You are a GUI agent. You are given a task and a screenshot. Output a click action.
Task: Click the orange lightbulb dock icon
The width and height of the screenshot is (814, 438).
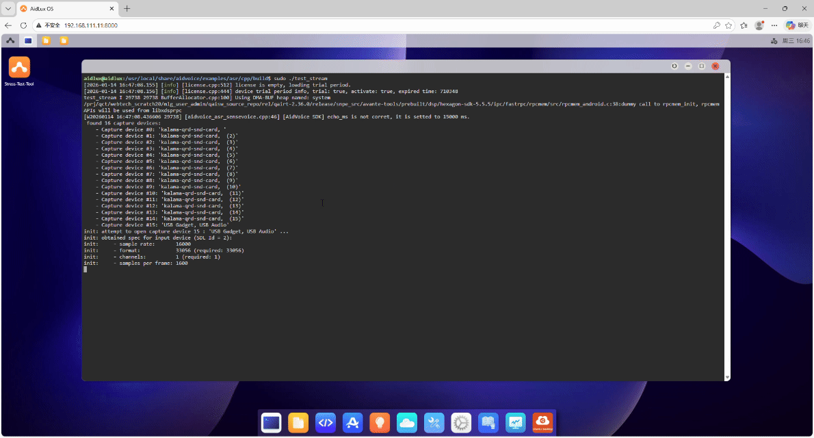pyautogui.click(x=380, y=423)
